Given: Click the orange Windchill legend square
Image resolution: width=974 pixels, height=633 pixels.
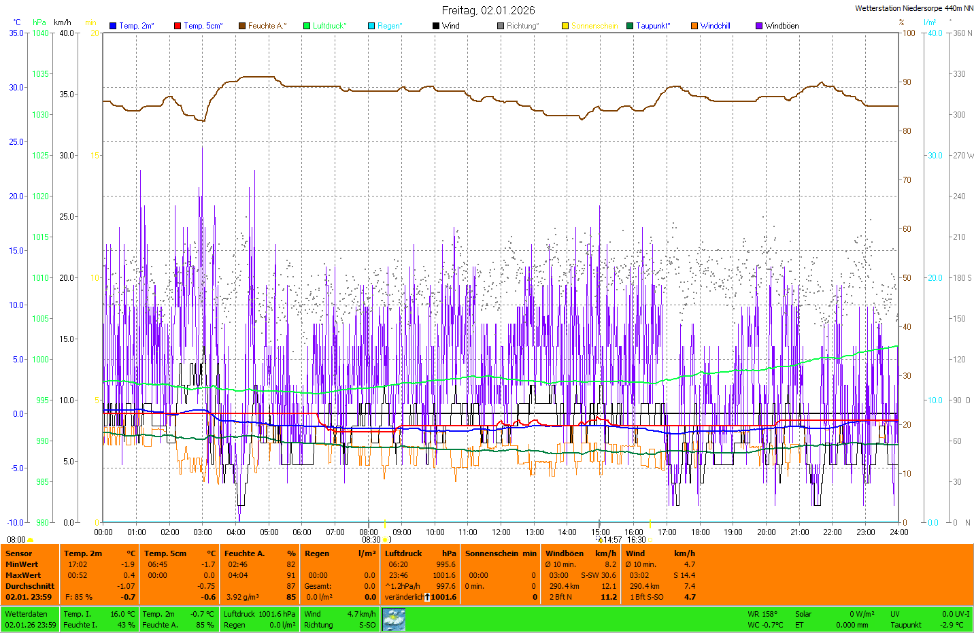Looking at the screenshot, I should (694, 26).
